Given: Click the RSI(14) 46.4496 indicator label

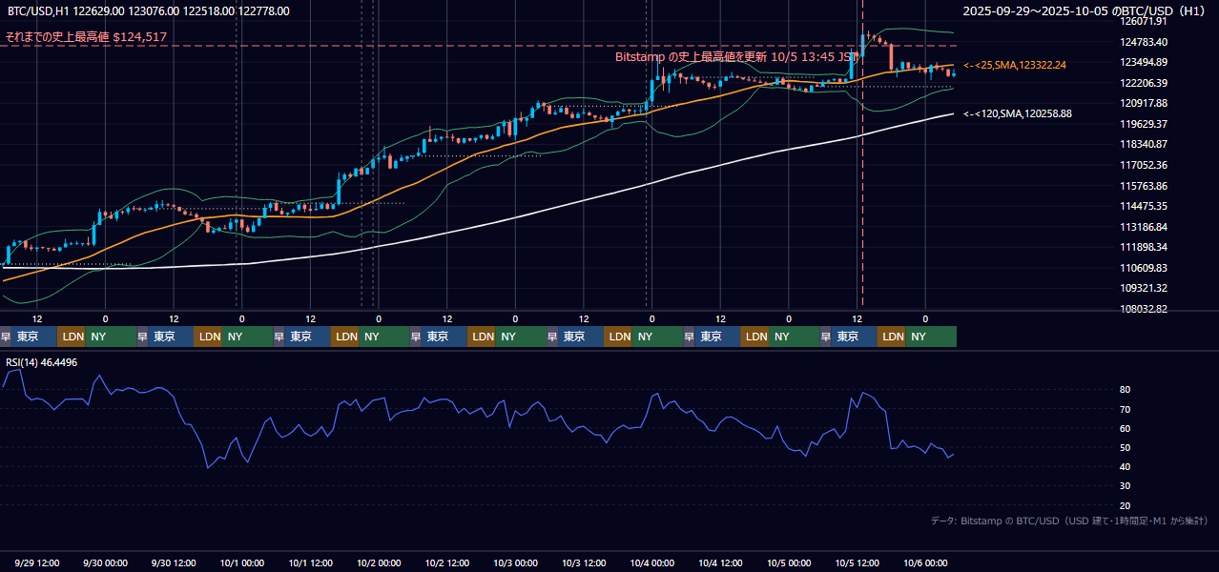Looking at the screenshot, I should (42, 362).
